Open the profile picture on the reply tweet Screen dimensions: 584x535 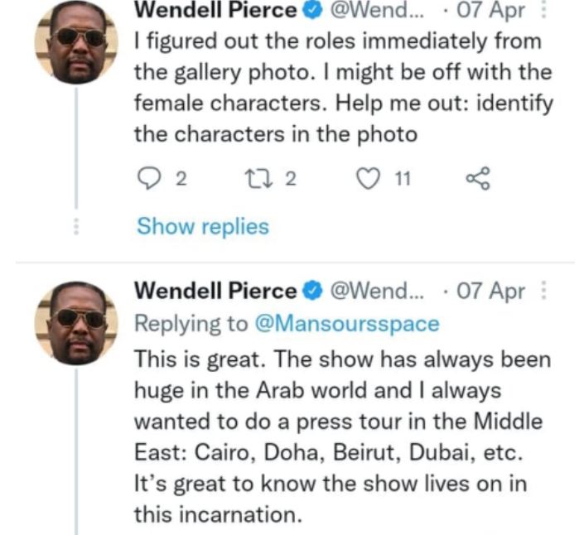[76, 321]
